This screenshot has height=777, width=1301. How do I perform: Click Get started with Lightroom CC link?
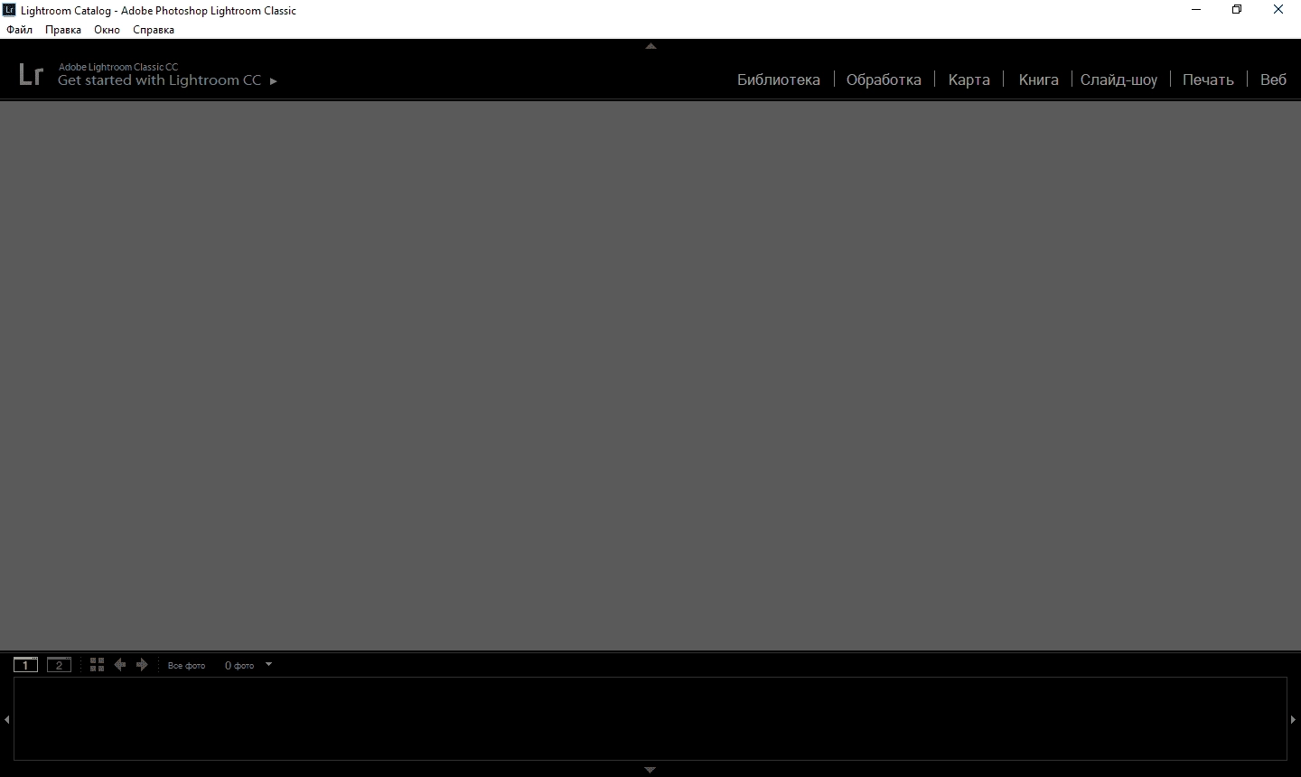(x=159, y=80)
